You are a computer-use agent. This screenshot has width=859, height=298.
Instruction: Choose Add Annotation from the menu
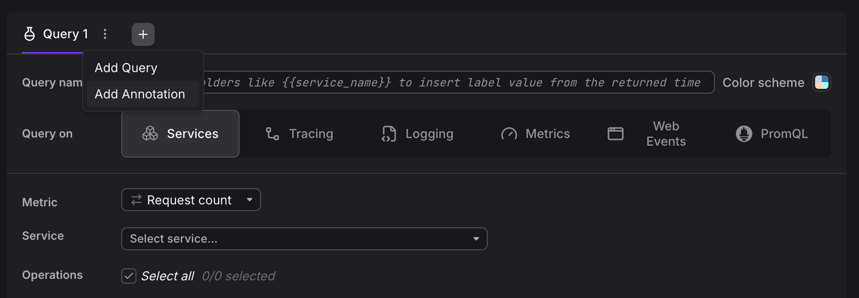pos(140,94)
